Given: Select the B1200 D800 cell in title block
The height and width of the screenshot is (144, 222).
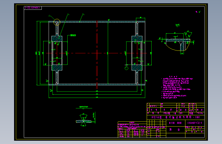Looking at the screenshot, I should tap(176, 123).
